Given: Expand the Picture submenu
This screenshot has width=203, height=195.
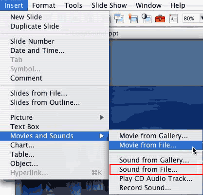Looking at the screenshot, I should [x=55, y=117].
